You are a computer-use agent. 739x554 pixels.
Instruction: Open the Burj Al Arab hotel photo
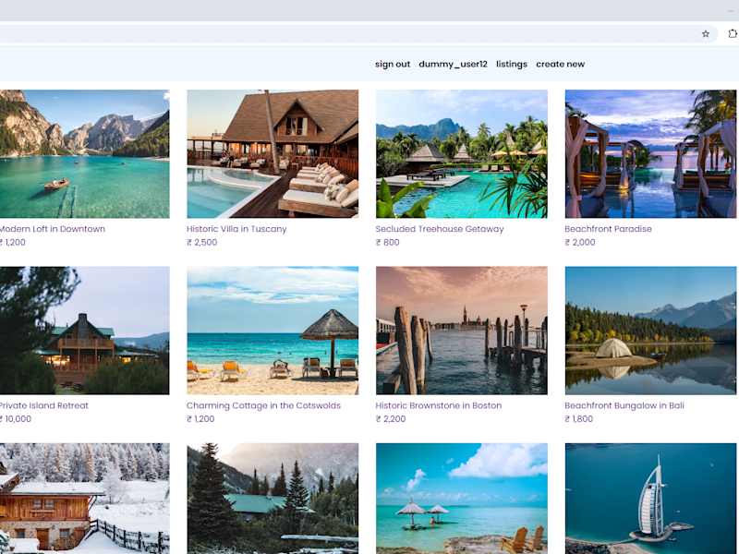[650, 499]
